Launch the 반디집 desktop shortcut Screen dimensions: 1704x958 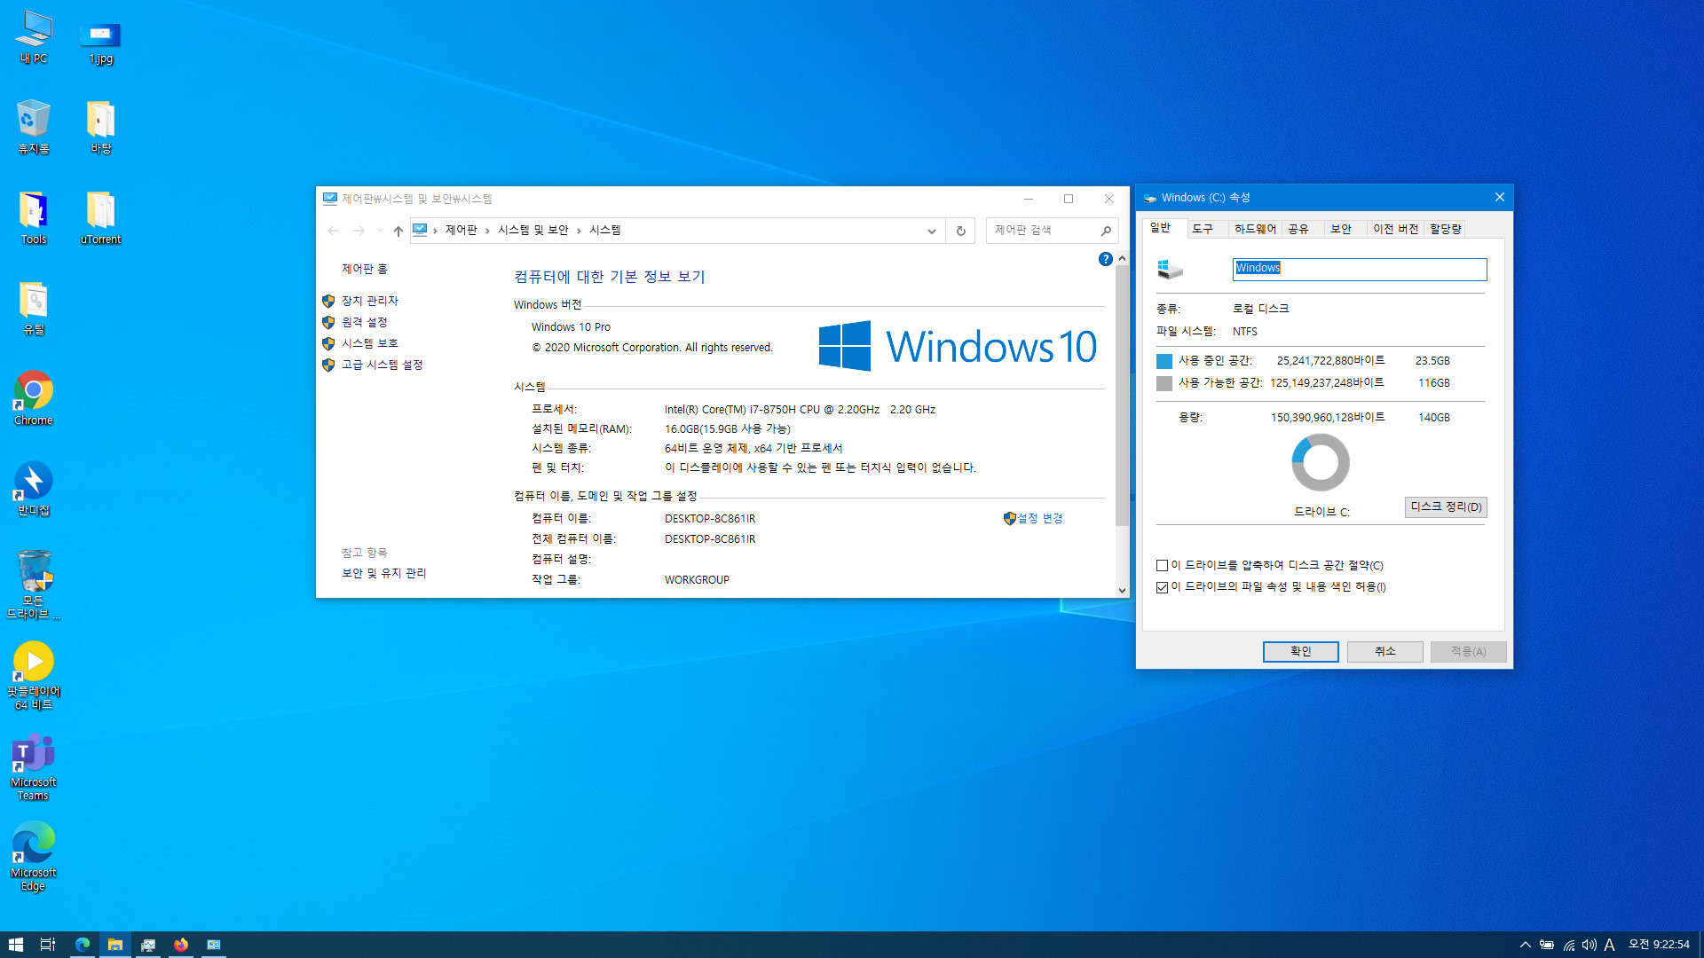click(34, 490)
